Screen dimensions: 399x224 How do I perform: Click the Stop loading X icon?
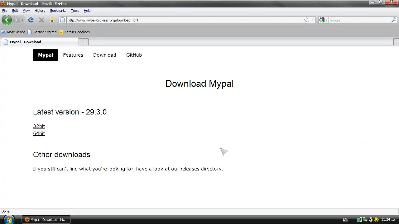[41, 20]
